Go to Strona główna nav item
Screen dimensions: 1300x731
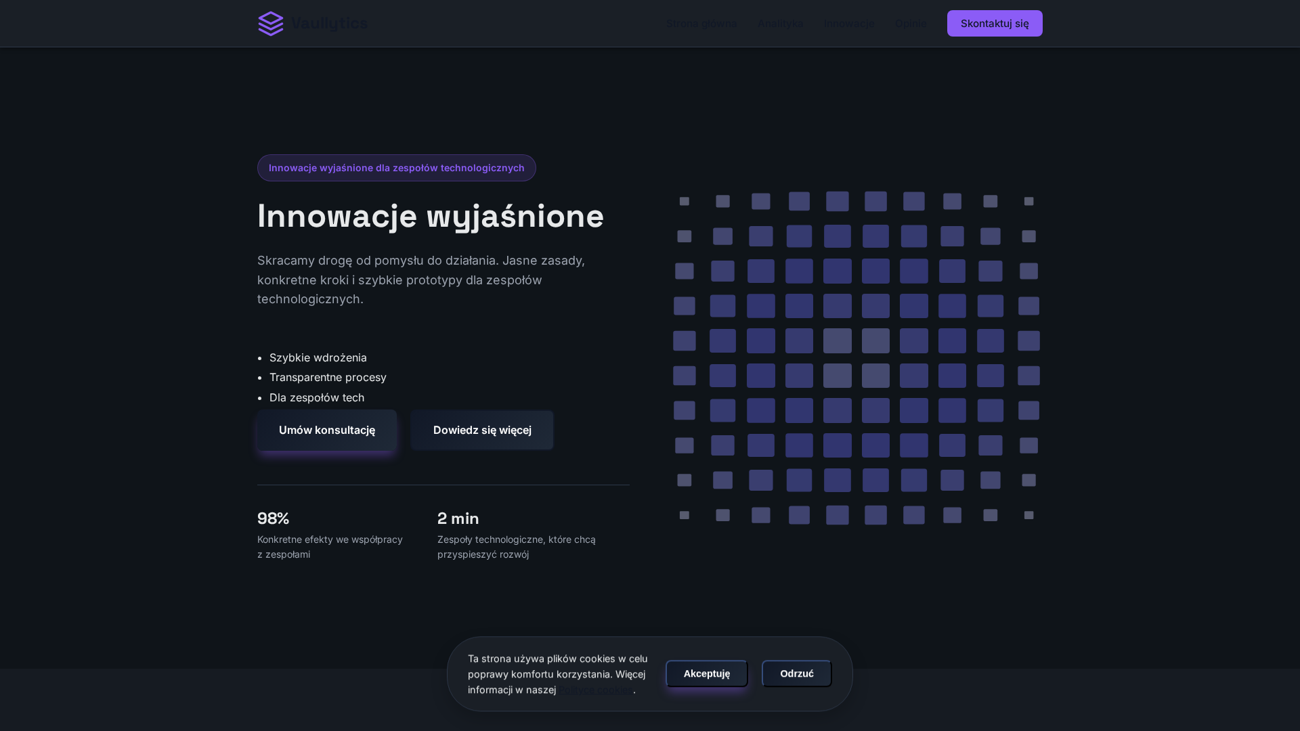pyautogui.click(x=701, y=24)
